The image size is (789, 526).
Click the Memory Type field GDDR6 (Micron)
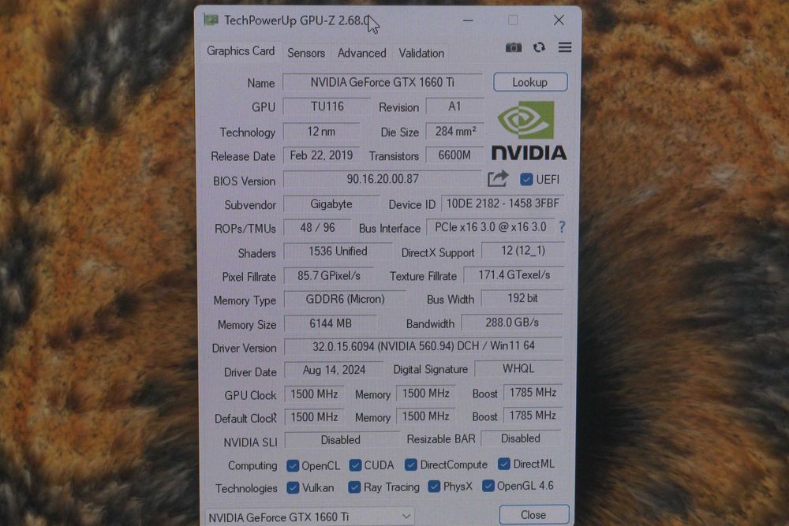(346, 299)
